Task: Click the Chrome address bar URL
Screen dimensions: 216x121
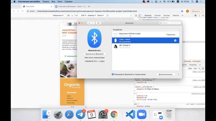Action: point(87,11)
